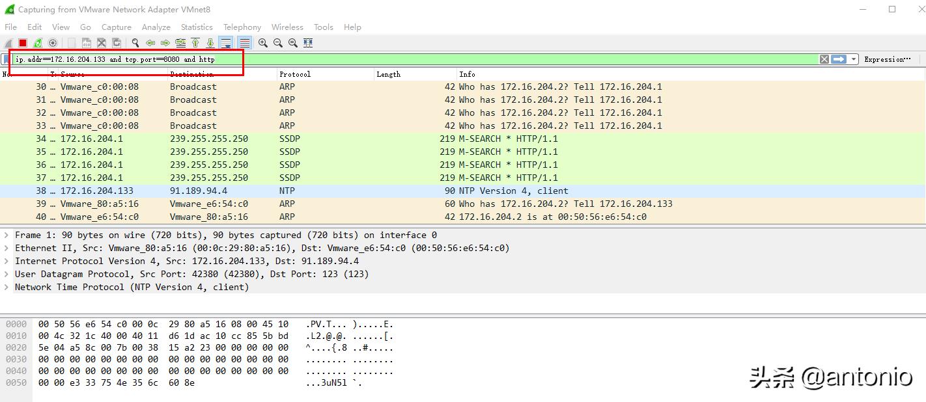Click the Colorize Packet List icon
This screenshot has width=926, height=402.
point(244,43)
